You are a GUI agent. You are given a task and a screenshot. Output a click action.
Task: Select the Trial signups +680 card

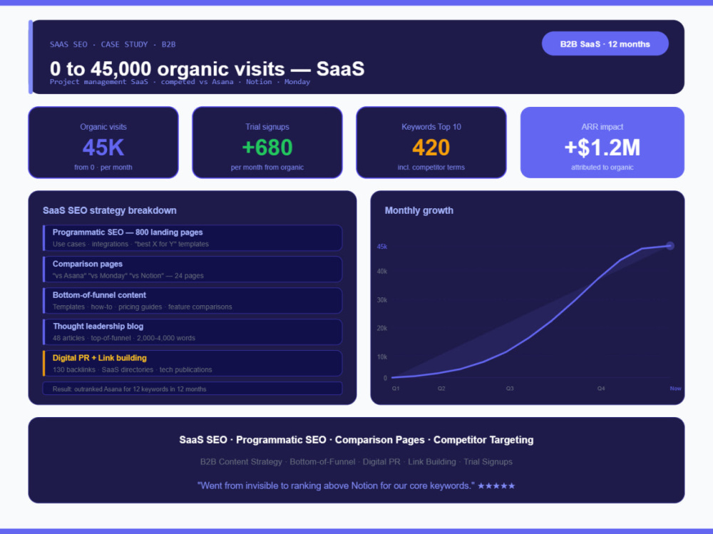[x=267, y=143]
